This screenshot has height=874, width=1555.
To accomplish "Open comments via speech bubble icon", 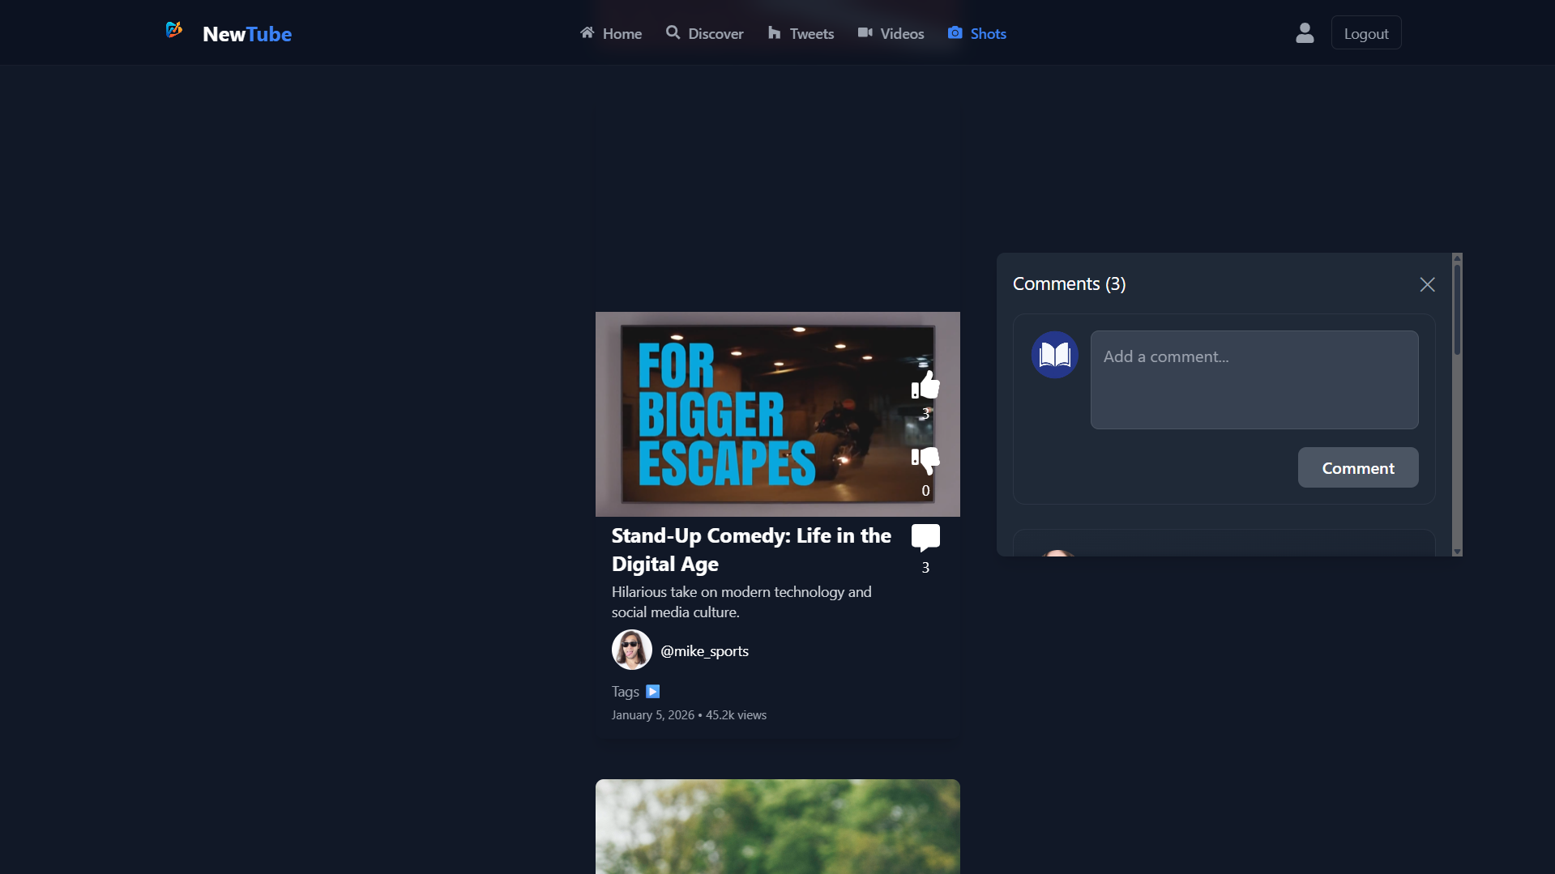I will (x=925, y=537).
